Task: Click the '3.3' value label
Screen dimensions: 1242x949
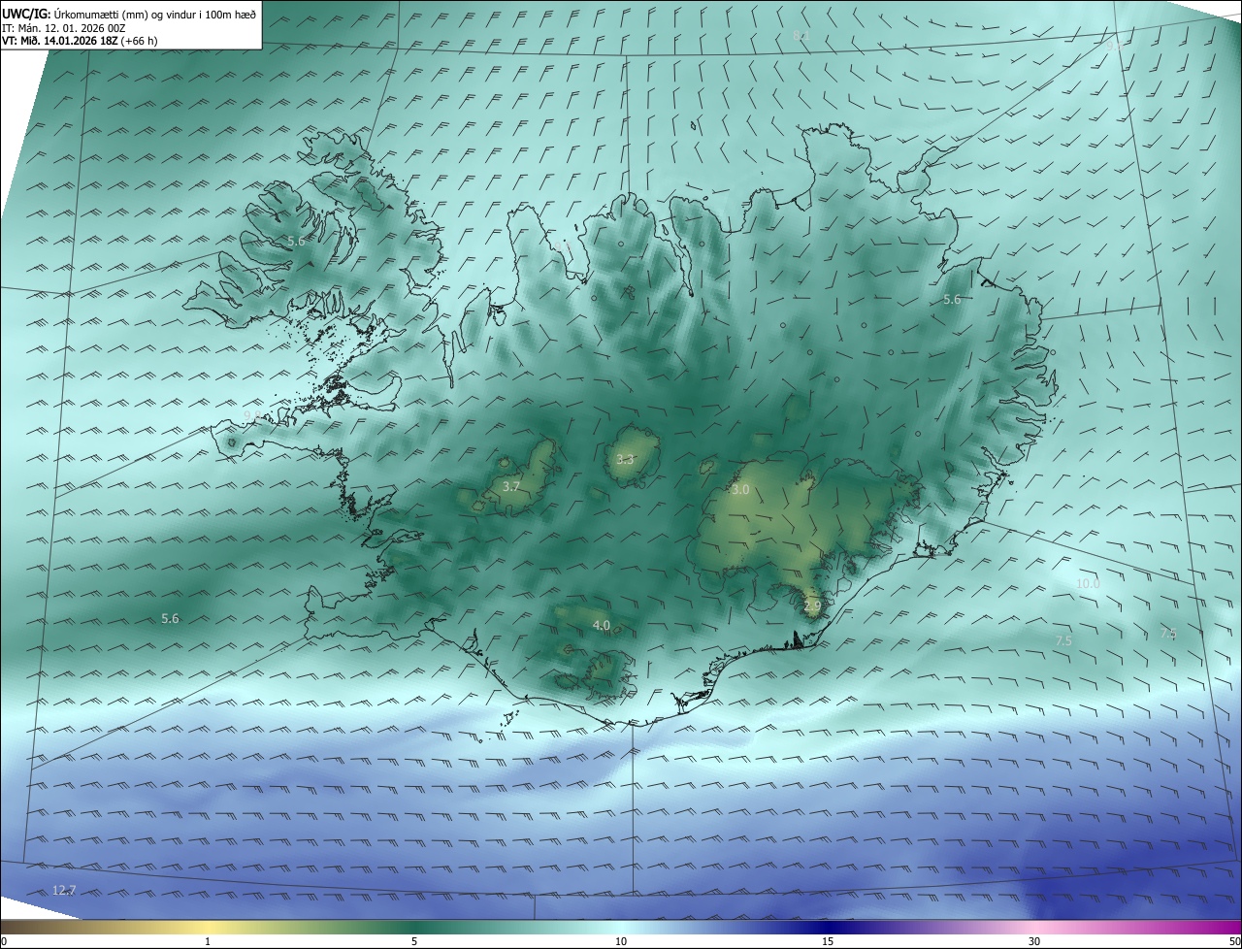Action: point(625,459)
